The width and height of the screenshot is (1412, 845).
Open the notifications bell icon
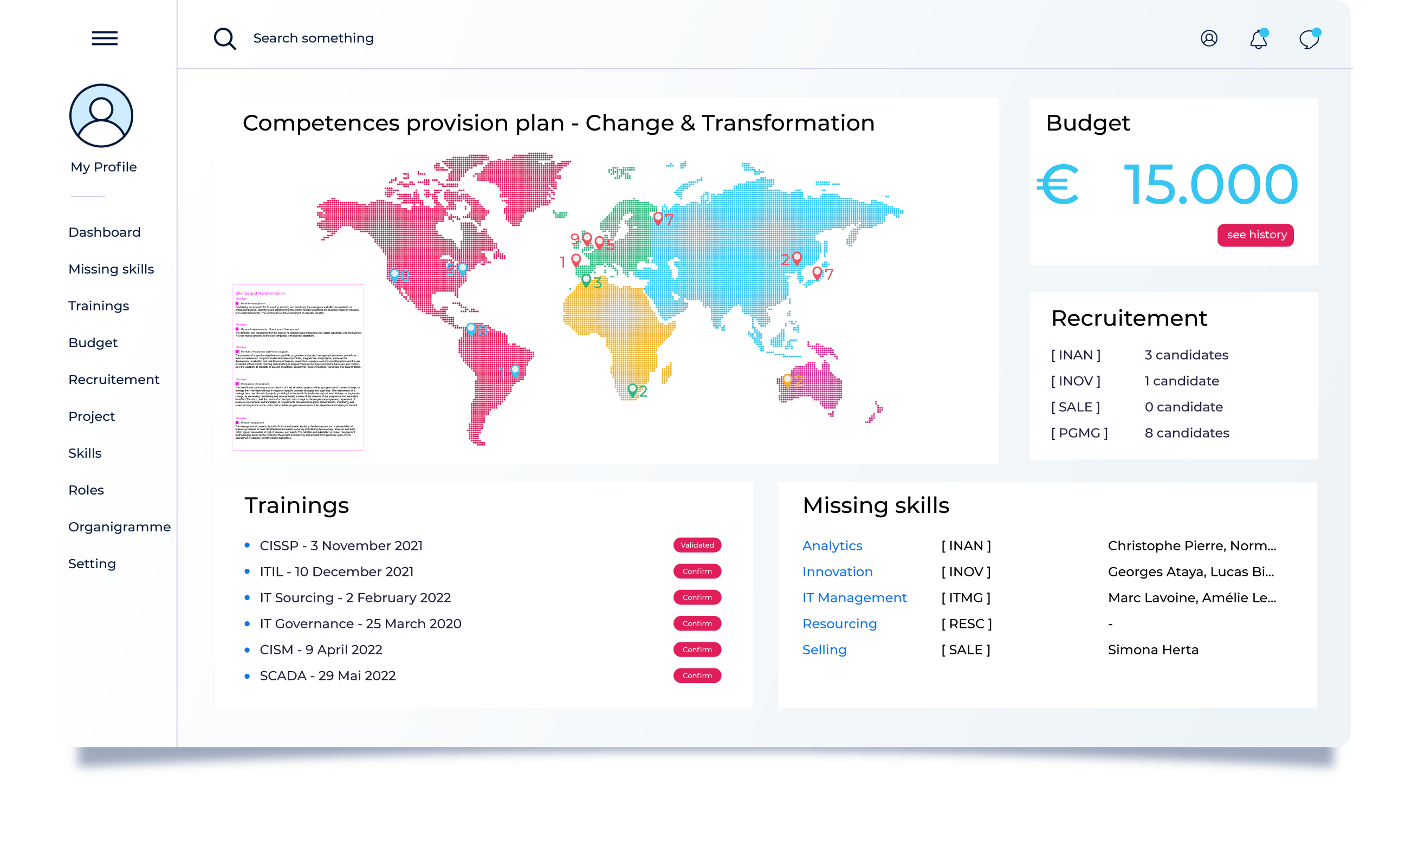coord(1258,40)
